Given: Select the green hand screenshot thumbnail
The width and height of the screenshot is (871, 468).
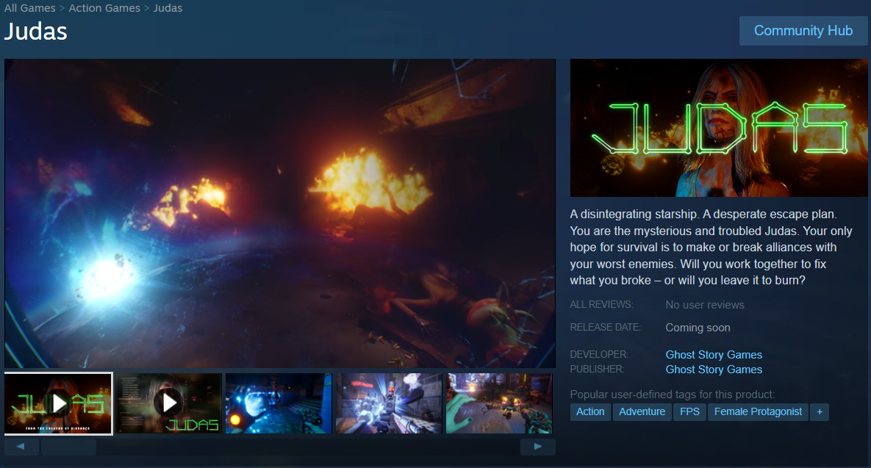Looking at the screenshot, I should [499, 403].
